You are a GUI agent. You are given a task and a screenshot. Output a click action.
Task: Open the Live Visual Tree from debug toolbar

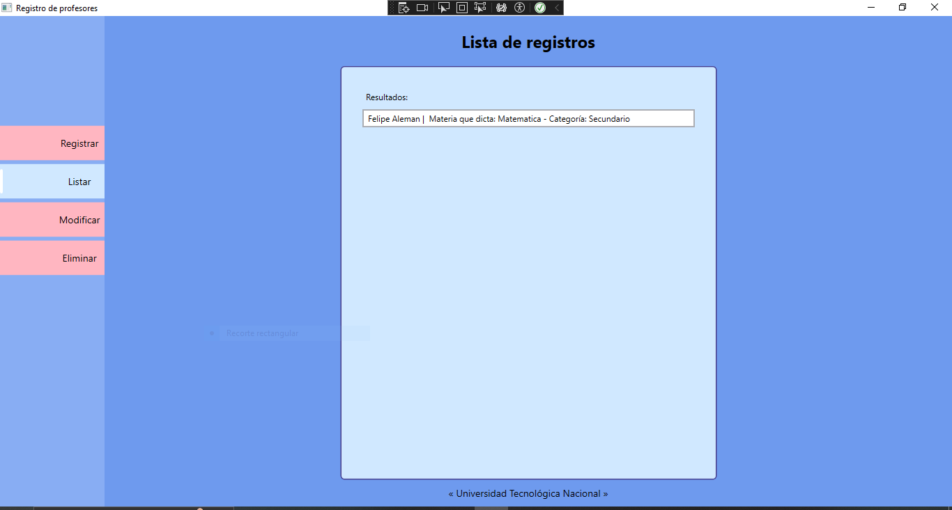(404, 8)
